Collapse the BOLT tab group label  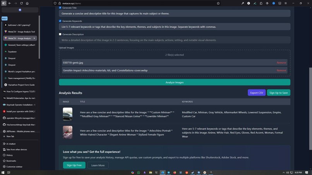coord(4,19)
